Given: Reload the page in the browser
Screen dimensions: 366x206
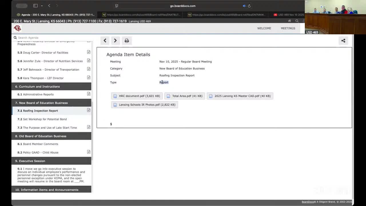Looking at the screenshot, I should pos(249,6).
